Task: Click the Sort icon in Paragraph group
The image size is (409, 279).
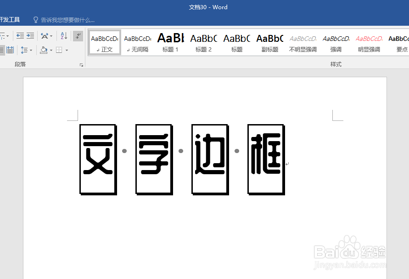Action: pyautogui.click(x=63, y=36)
